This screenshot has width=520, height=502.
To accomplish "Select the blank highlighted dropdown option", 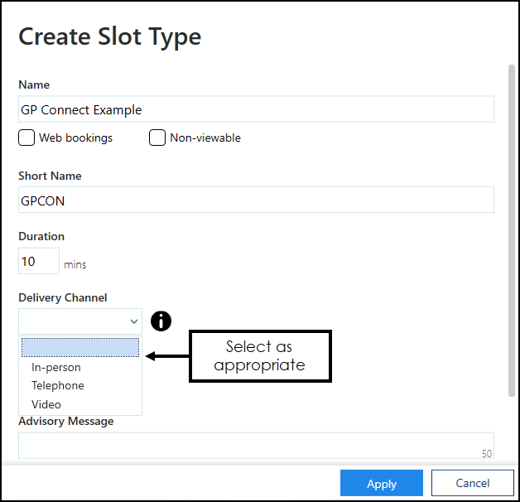I will pyautogui.click(x=80, y=348).
